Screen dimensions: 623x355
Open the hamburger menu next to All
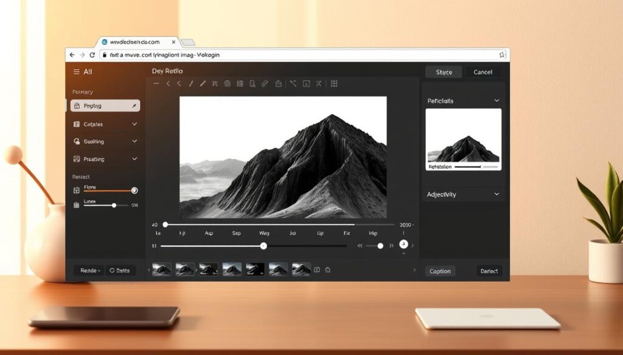(76, 72)
